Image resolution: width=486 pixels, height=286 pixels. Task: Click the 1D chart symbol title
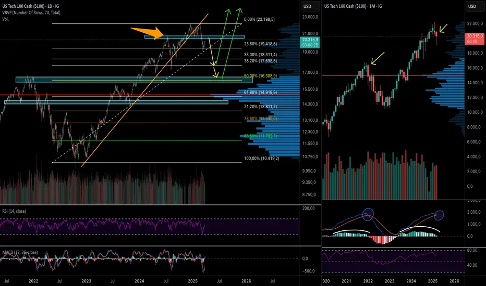pyautogui.click(x=31, y=6)
